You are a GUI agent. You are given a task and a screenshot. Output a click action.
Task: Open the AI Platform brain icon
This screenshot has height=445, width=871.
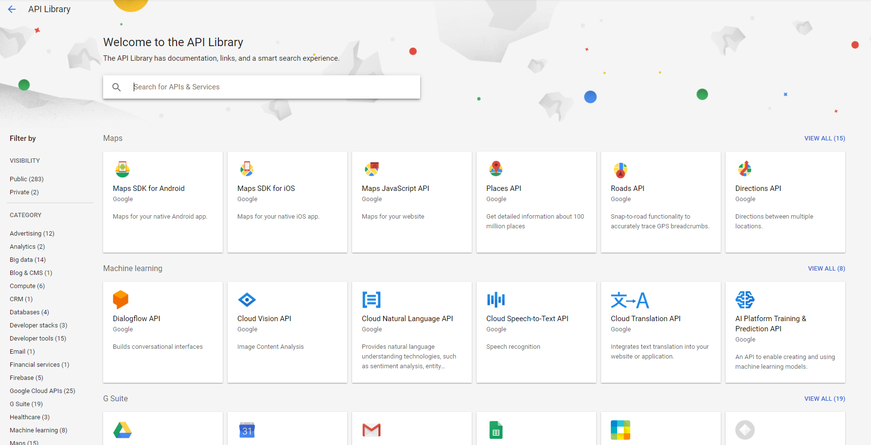(745, 300)
